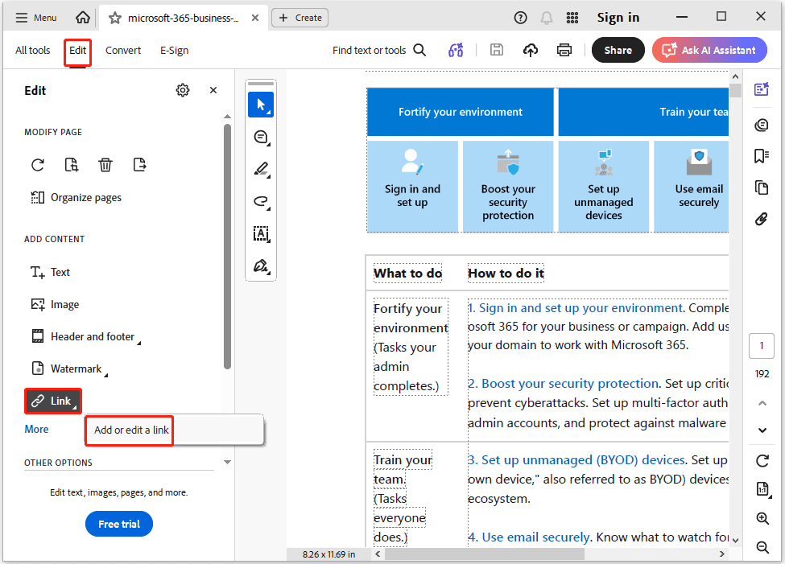This screenshot has height=564, width=785.
Task: Open the Fill & Sign tool
Action: (261, 266)
